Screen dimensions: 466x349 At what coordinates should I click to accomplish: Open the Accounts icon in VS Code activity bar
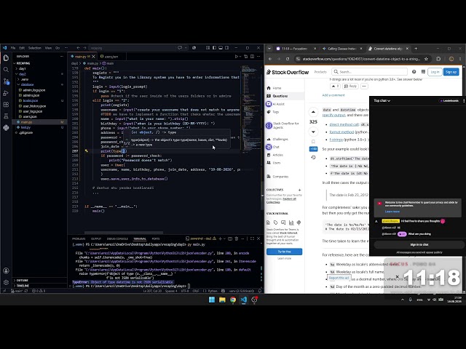point(6,270)
